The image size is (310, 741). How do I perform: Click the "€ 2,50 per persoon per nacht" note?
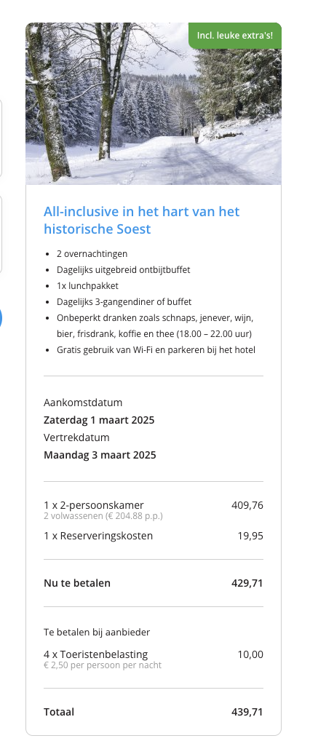pyautogui.click(x=103, y=665)
